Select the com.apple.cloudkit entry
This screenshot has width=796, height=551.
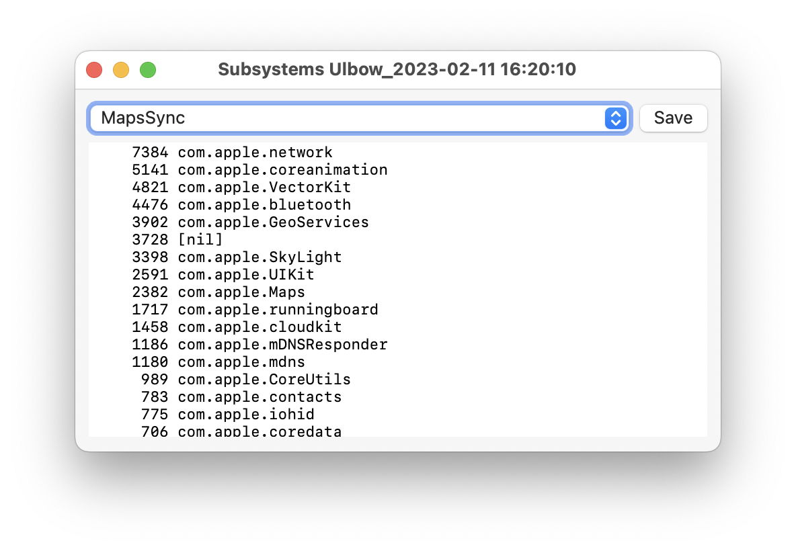(260, 327)
